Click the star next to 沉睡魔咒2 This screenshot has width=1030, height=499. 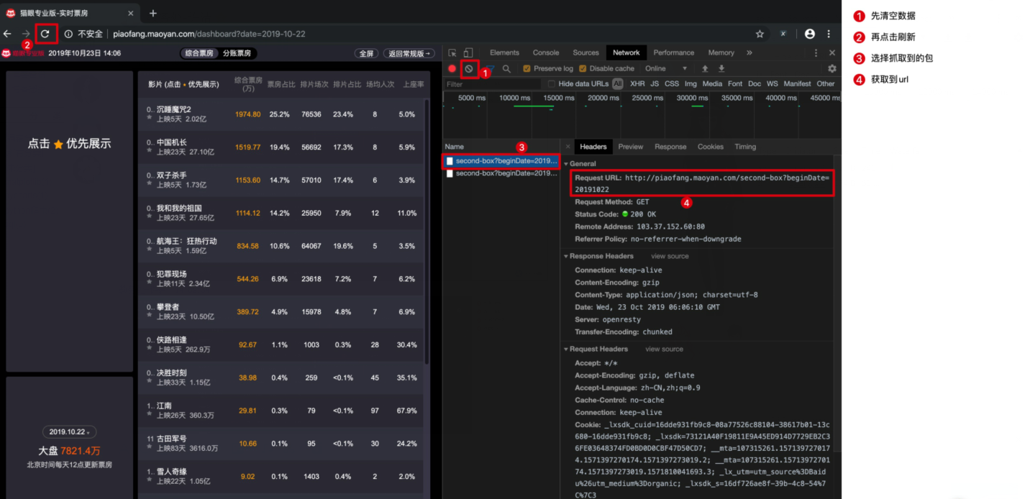click(x=150, y=119)
